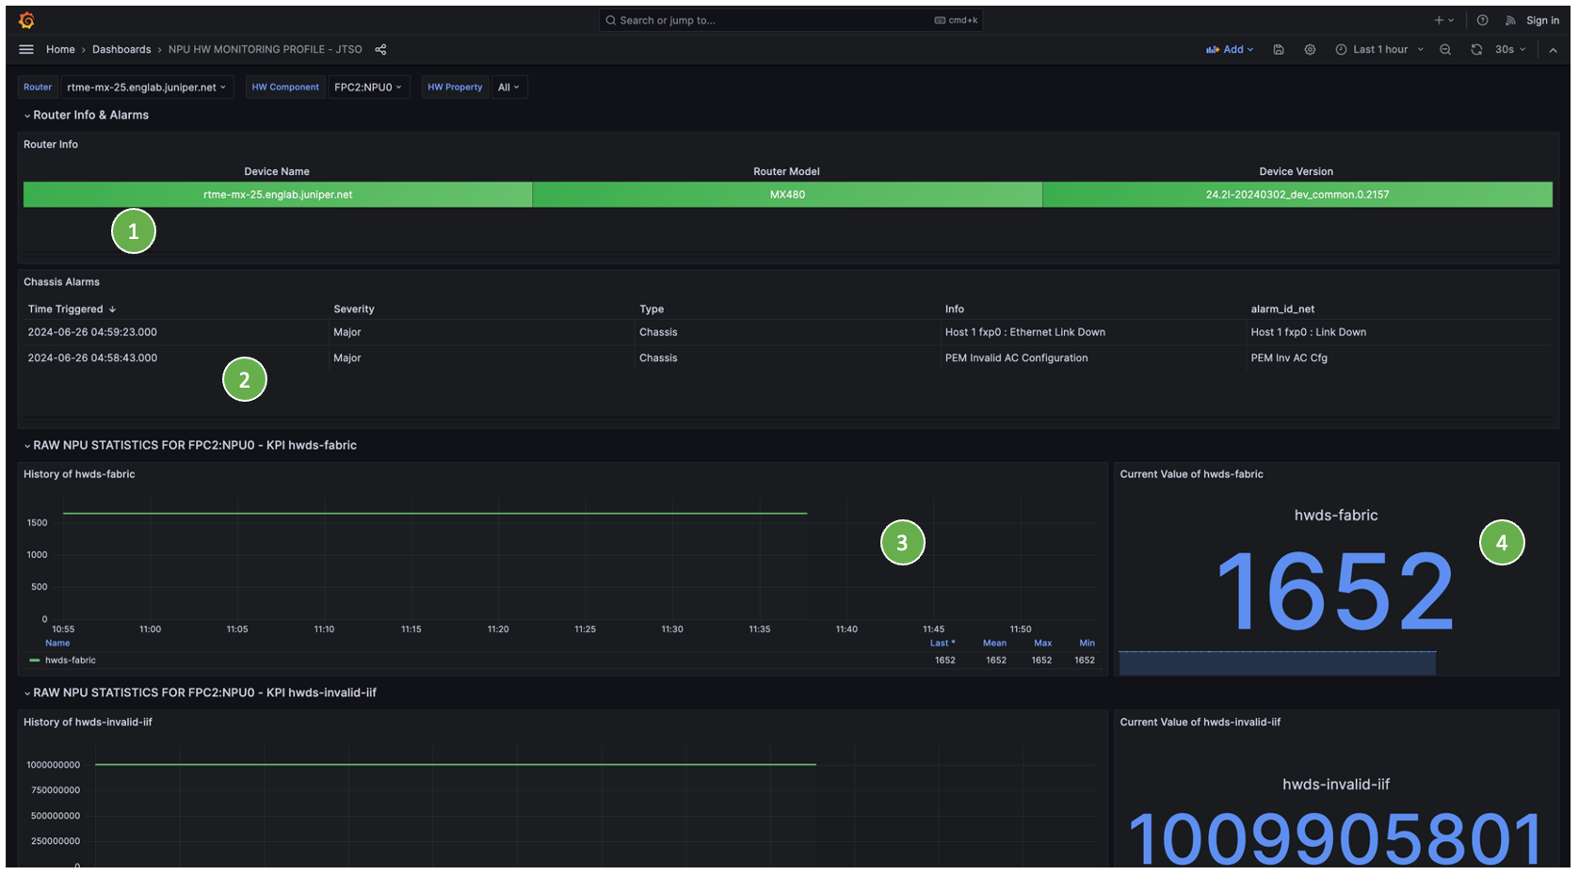Click the Sign in link
Viewport: 1579px width, 875px height.
click(x=1542, y=20)
